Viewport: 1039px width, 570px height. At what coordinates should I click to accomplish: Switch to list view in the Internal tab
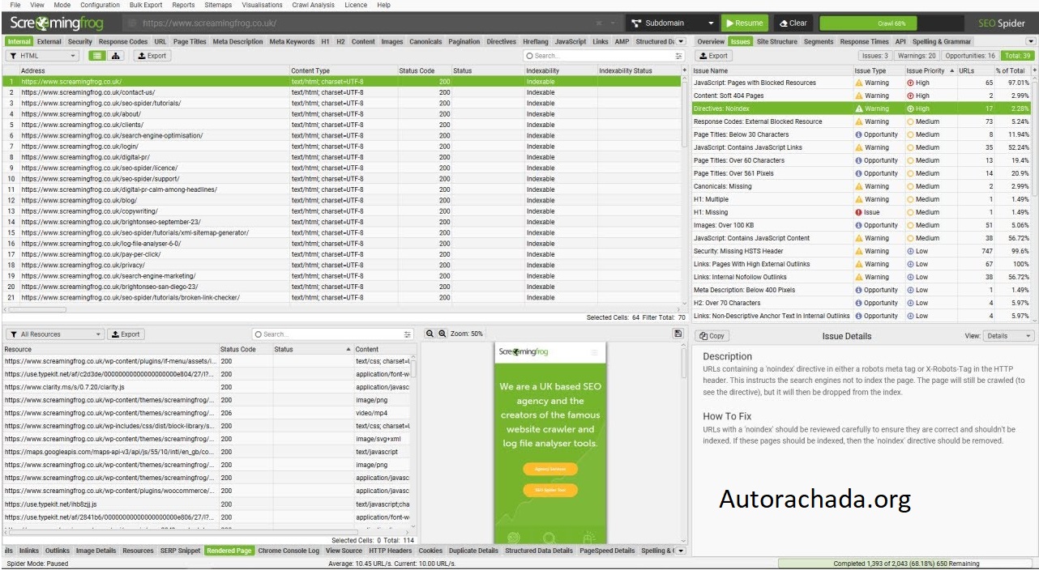click(97, 56)
